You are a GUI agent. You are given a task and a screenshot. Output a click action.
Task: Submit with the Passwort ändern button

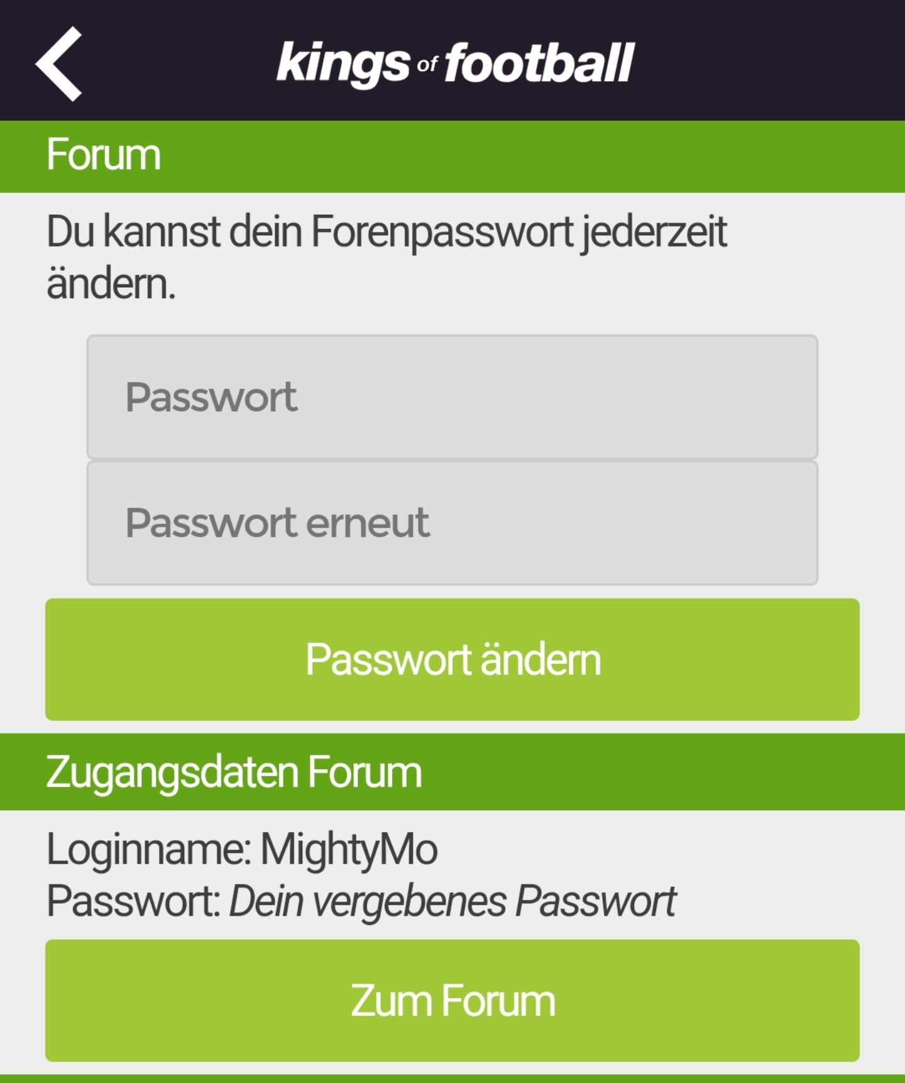point(452,659)
